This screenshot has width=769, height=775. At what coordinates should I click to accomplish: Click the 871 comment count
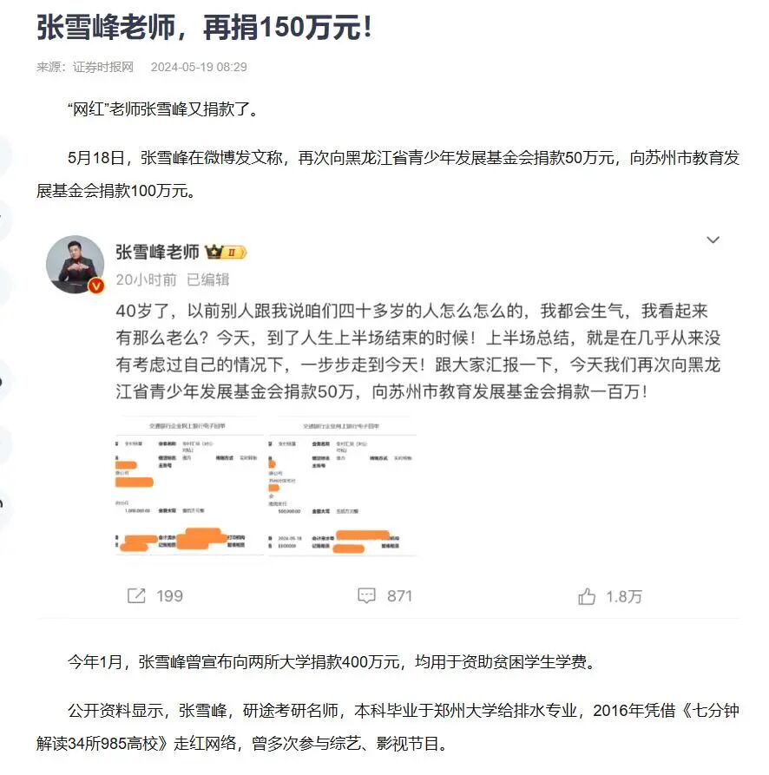(399, 596)
